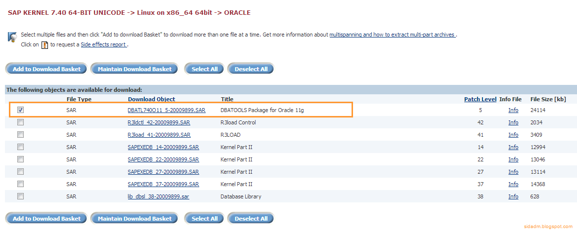Open the SAPEXEDB_22-20009899.SAR link
This screenshot has width=577, height=232.
click(x=163, y=159)
